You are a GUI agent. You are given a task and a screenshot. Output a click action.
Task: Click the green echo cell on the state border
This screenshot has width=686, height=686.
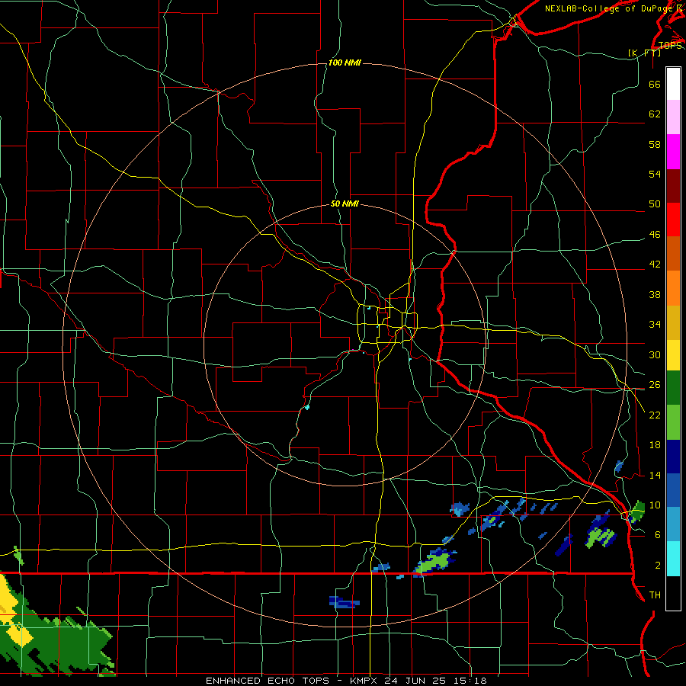pyautogui.click(x=434, y=563)
